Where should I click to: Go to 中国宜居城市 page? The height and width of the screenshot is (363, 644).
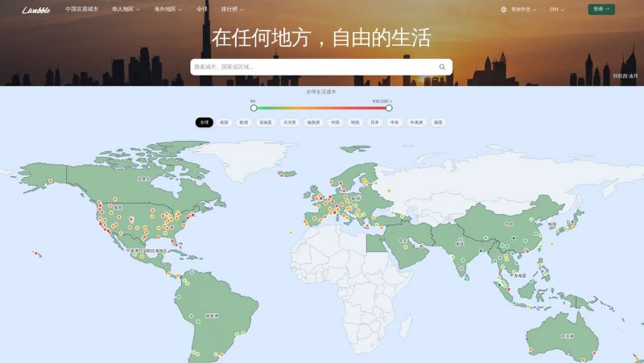tap(84, 10)
